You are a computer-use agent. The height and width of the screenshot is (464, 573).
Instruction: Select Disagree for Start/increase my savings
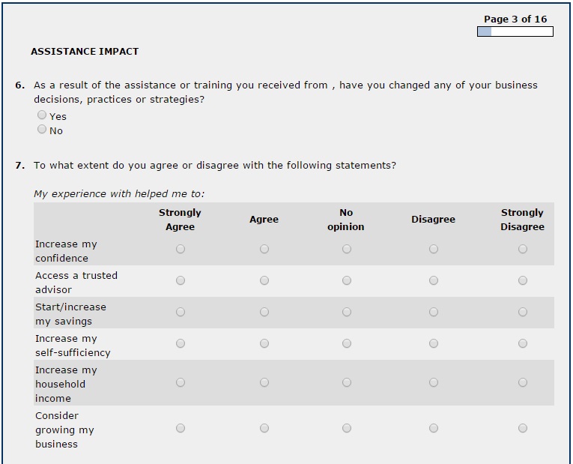coord(434,313)
